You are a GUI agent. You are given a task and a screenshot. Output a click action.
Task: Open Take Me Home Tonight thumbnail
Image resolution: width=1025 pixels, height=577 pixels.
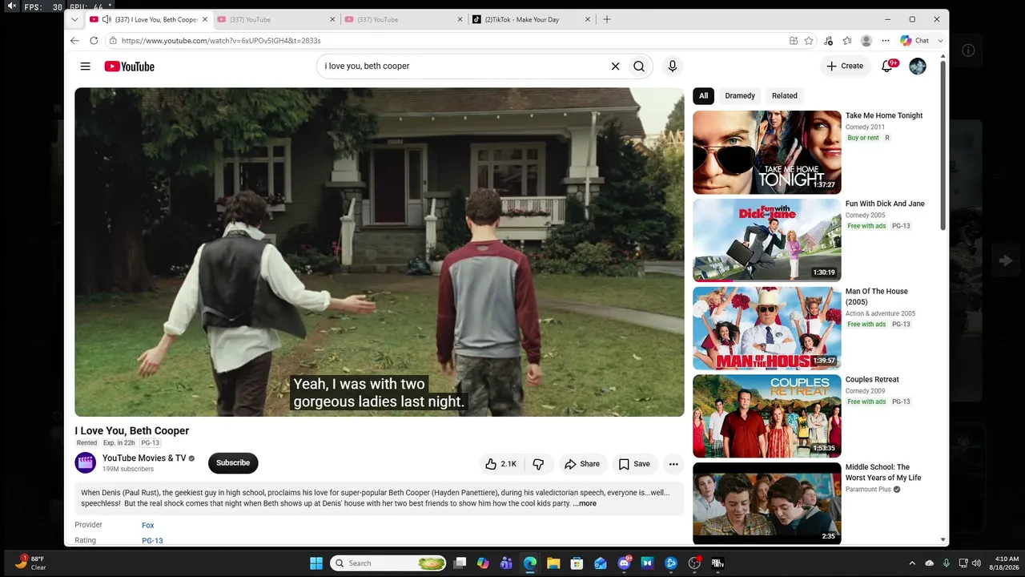pos(767,152)
